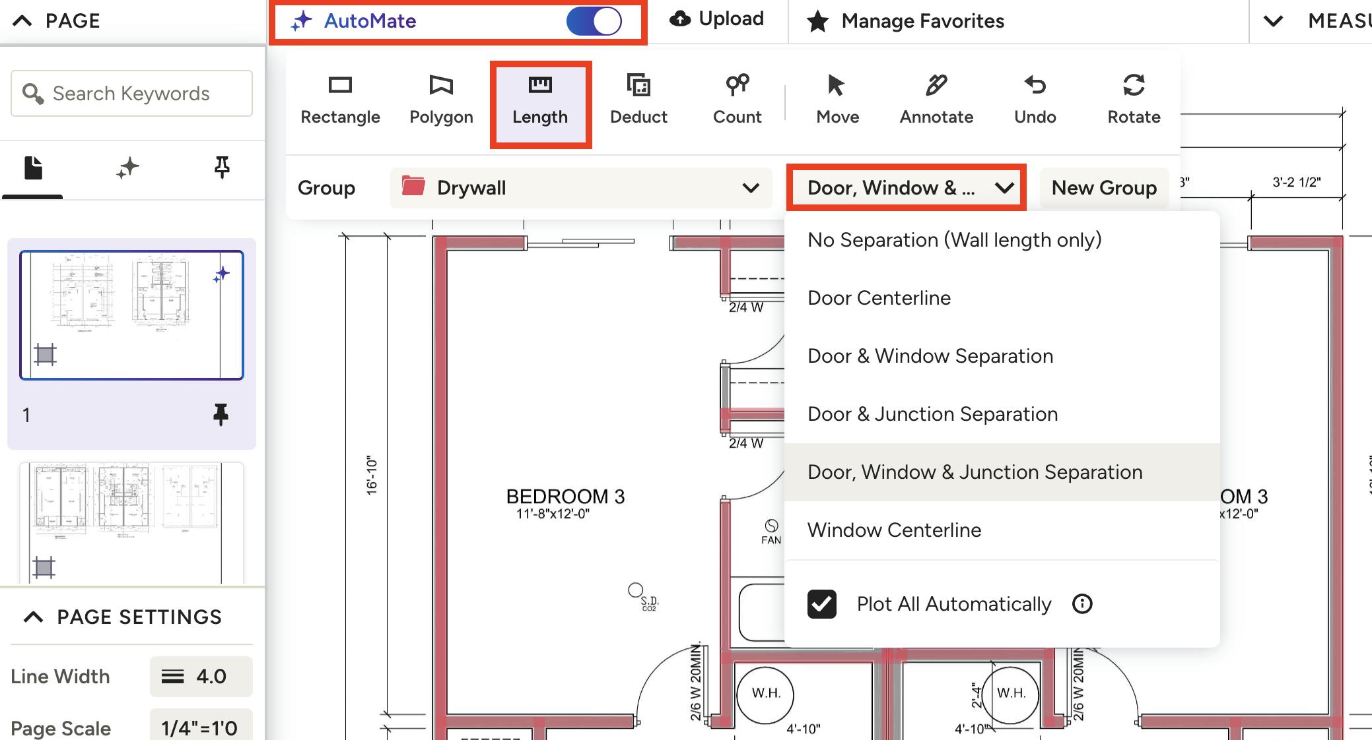Image resolution: width=1372 pixels, height=740 pixels.
Task: Open the Line Width 4.0 dropdown
Action: (201, 676)
